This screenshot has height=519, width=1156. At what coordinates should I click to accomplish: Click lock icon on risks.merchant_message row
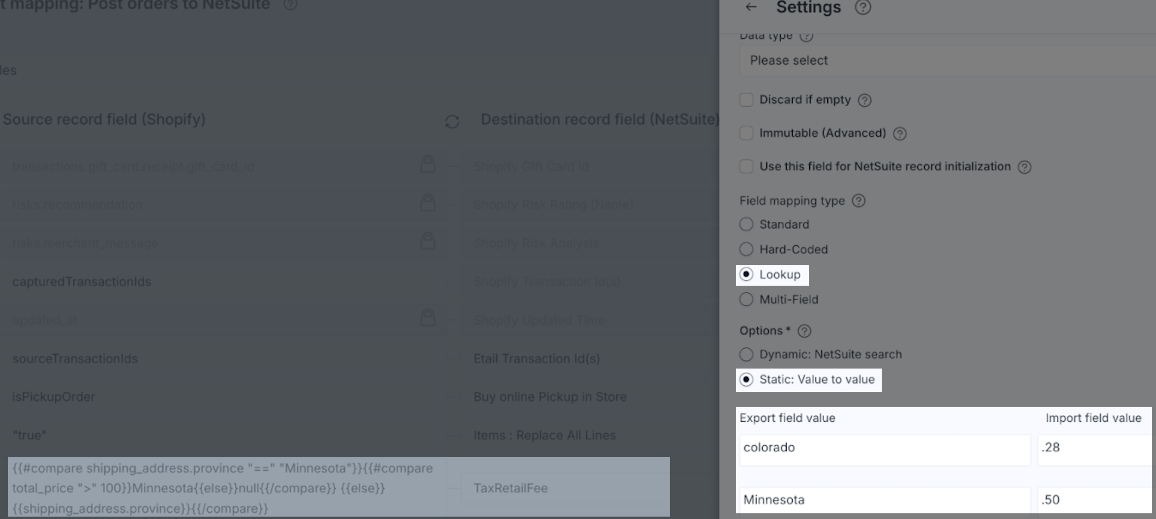[428, 241]
